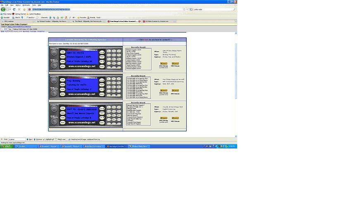Click the address bar URL field
The width and height of the screenshot is (347, 217).
click(x=106, y=9)
